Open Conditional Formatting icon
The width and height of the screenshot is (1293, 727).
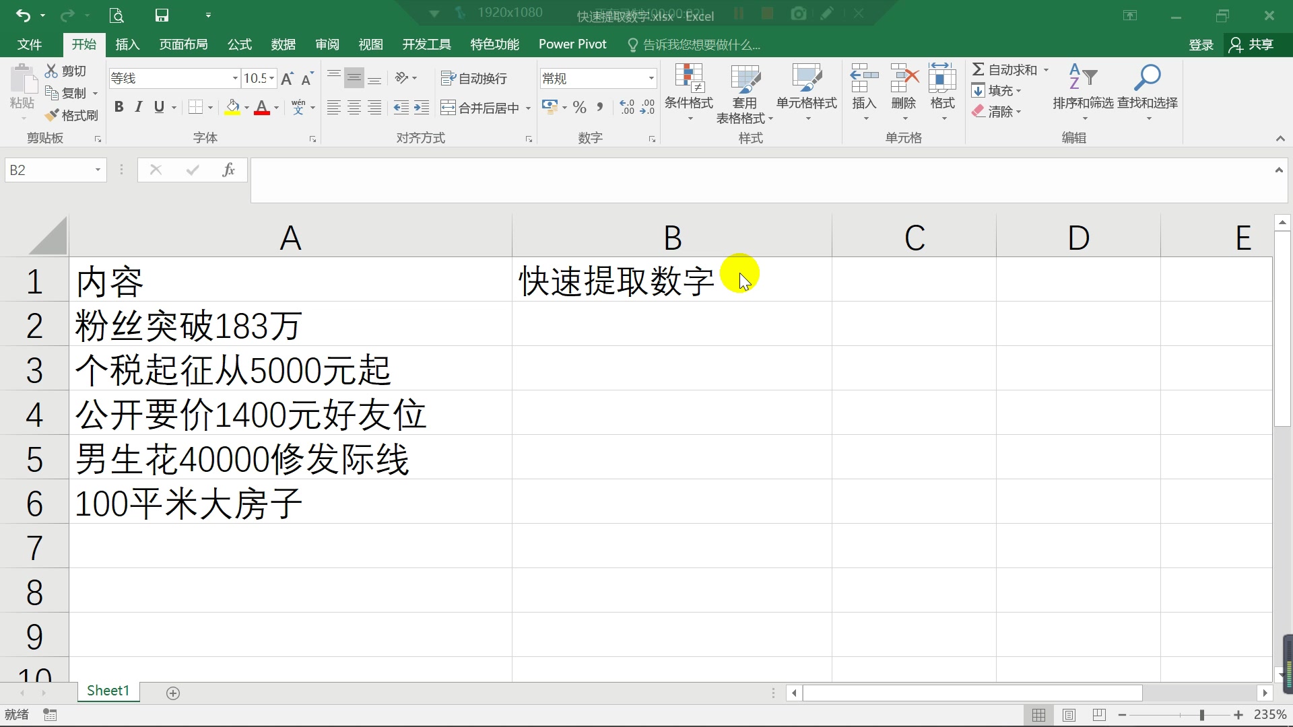689,78
